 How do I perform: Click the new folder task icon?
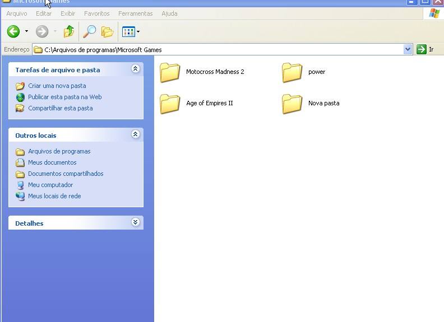pyautogui.click(x=20, y=86)
